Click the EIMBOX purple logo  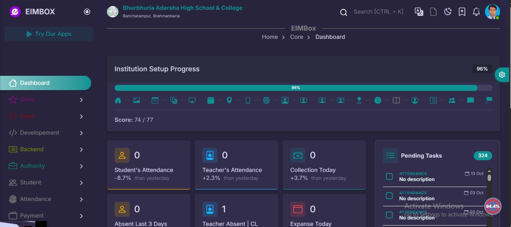point(15,12)
